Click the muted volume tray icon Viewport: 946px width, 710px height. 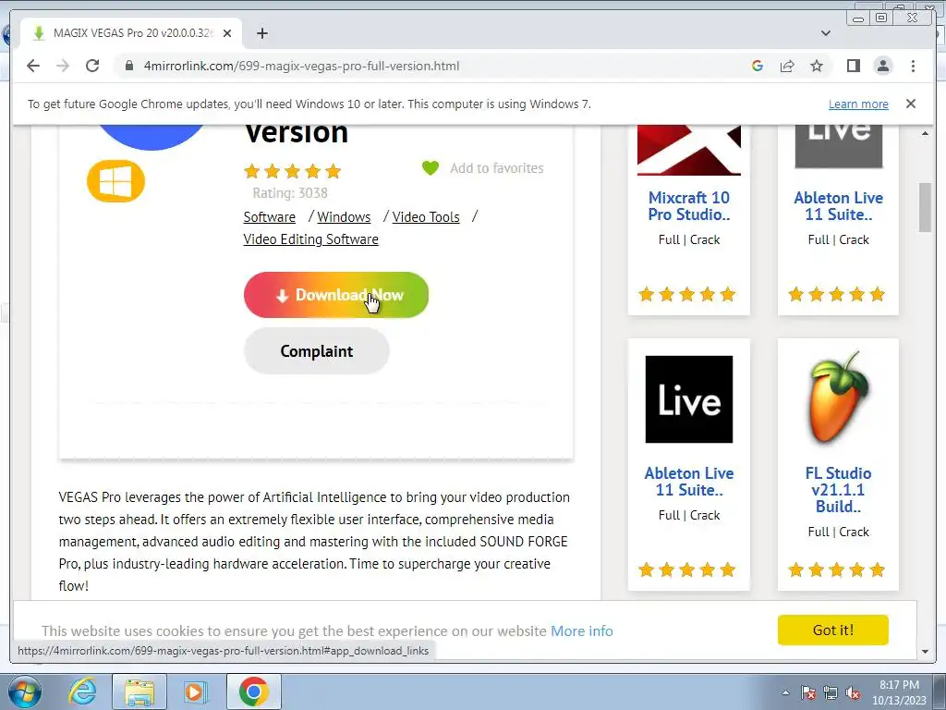click(853, 692)
